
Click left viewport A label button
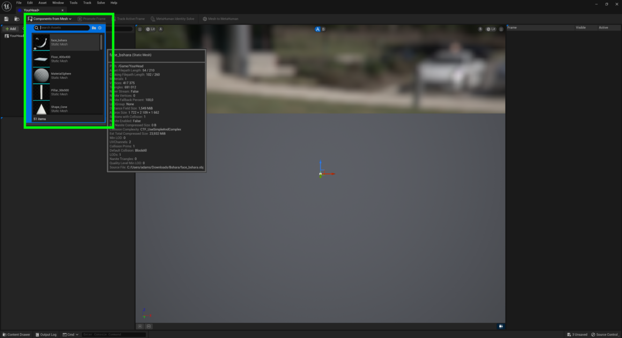(x=161, y=29)
